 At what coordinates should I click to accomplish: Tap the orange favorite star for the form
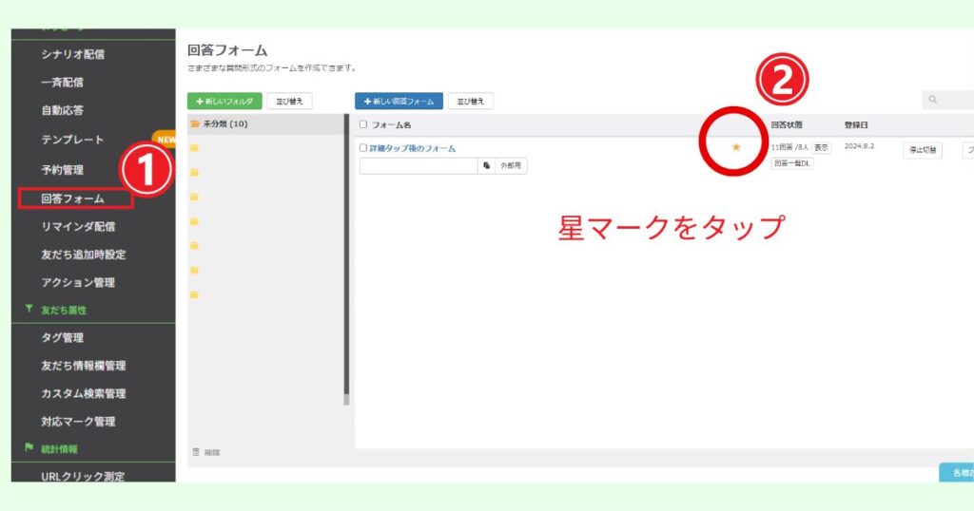click(x=735, y=147)
